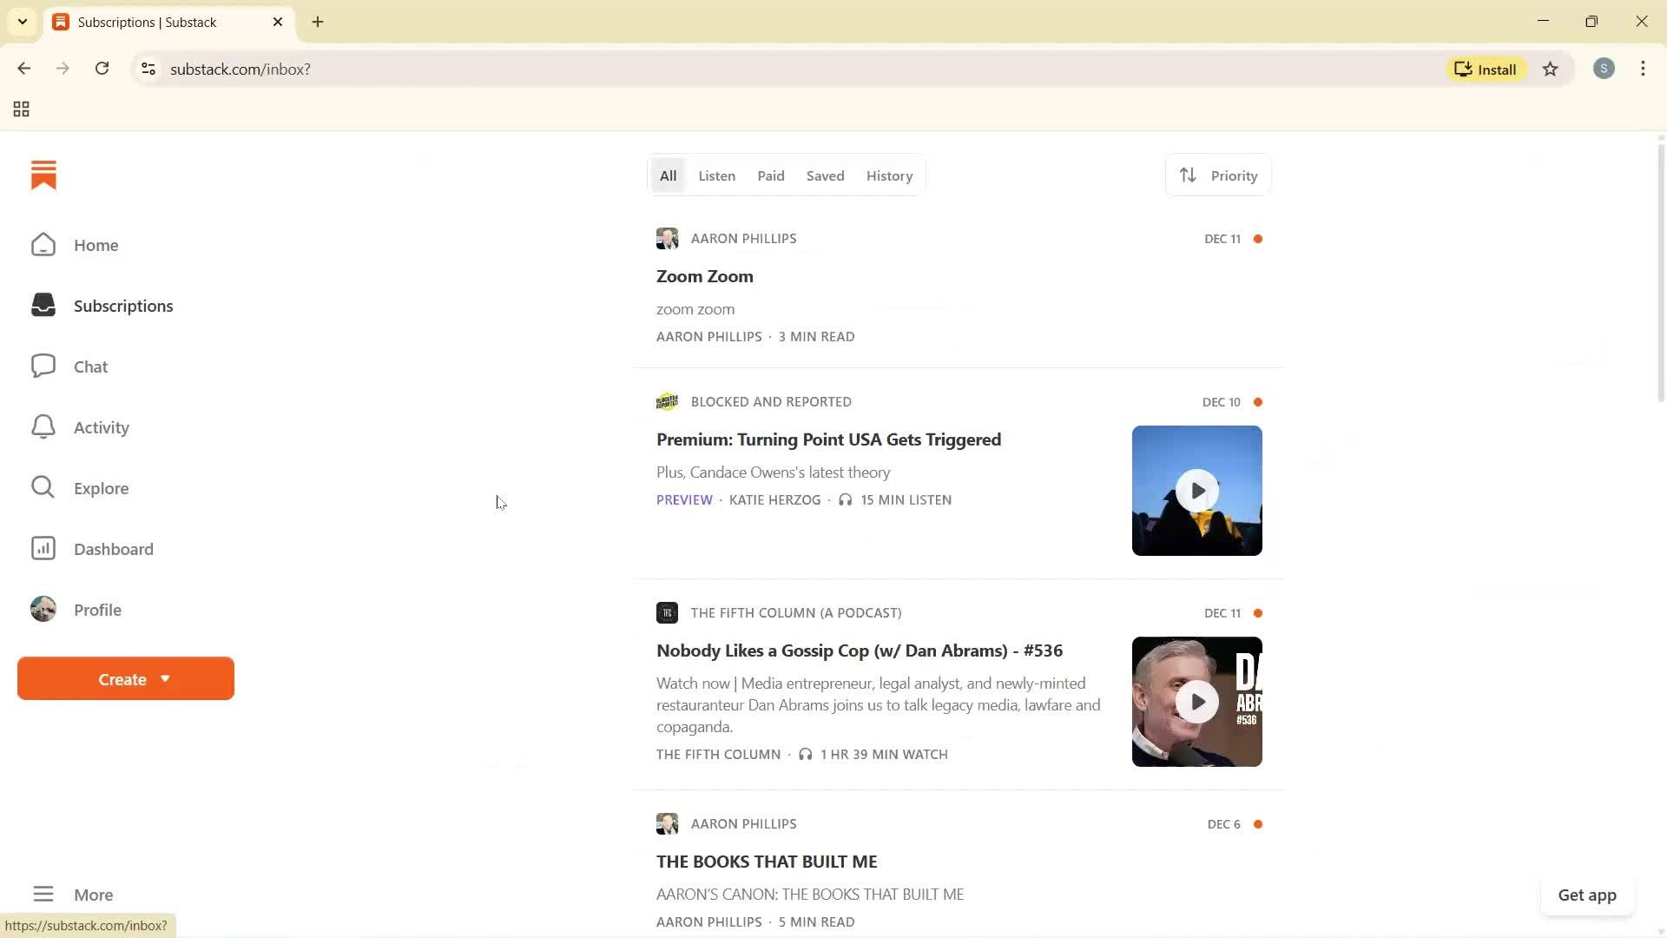1667x938 pixels.
Task: Open the Dashboard panel
Action: (x=113, y=548)
